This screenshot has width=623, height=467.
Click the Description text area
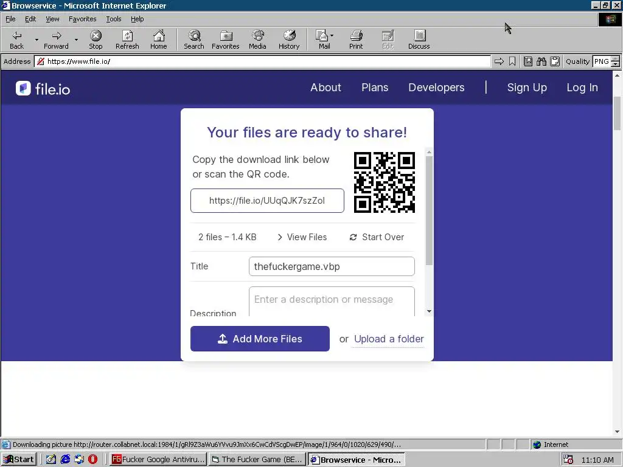coord(332,302)
